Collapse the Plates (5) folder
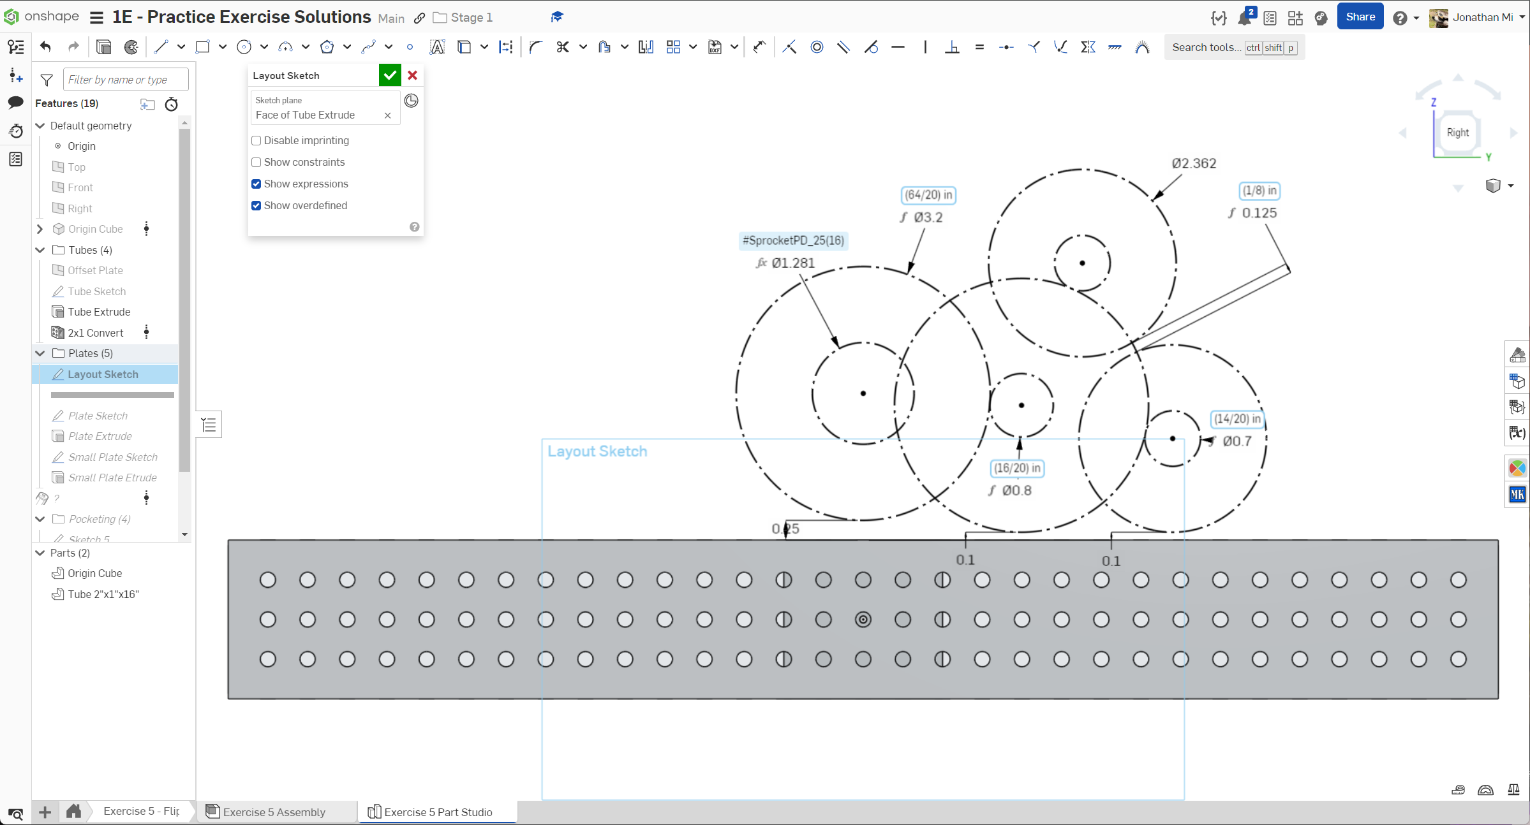The height and width of the screenshot is (825, 1530). (40, 353)
